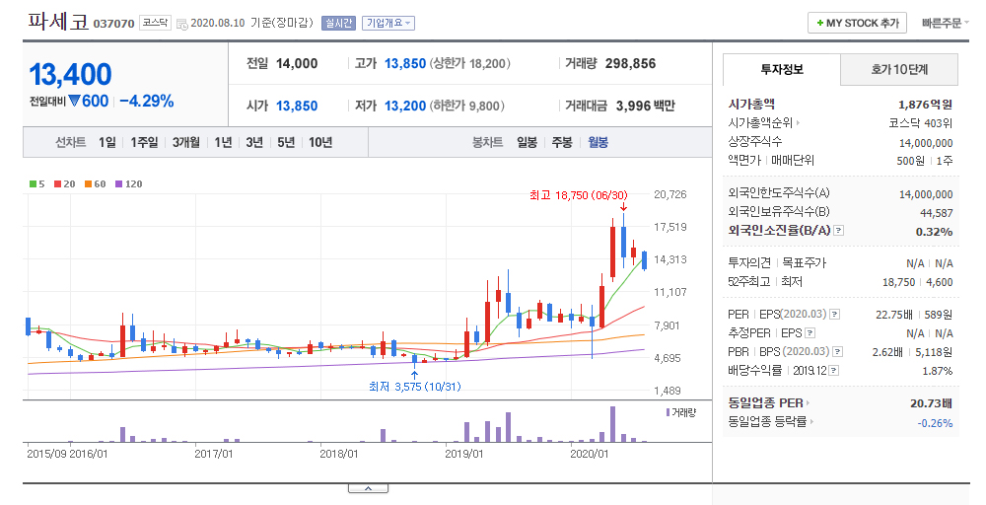This screenshot has width=986, height=505.
Task: Click the 고가 value 13,850
Action: pyautogui.click(x=405, y=63)
